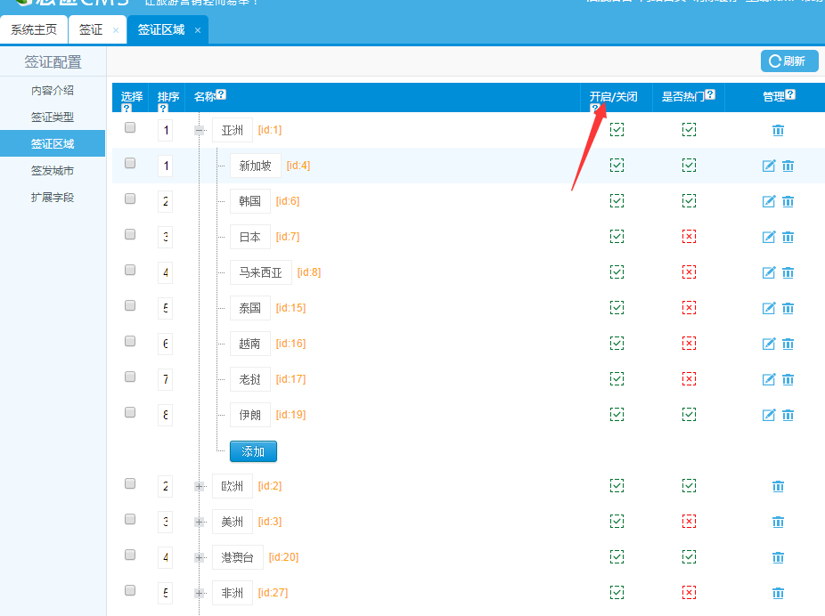The width and height of the screenshot is (825, 616).
Task: Expand the 欧洲 tree node
Action: (200, 486)
